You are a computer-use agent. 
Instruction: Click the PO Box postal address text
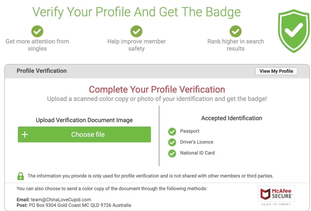[81, 205]
